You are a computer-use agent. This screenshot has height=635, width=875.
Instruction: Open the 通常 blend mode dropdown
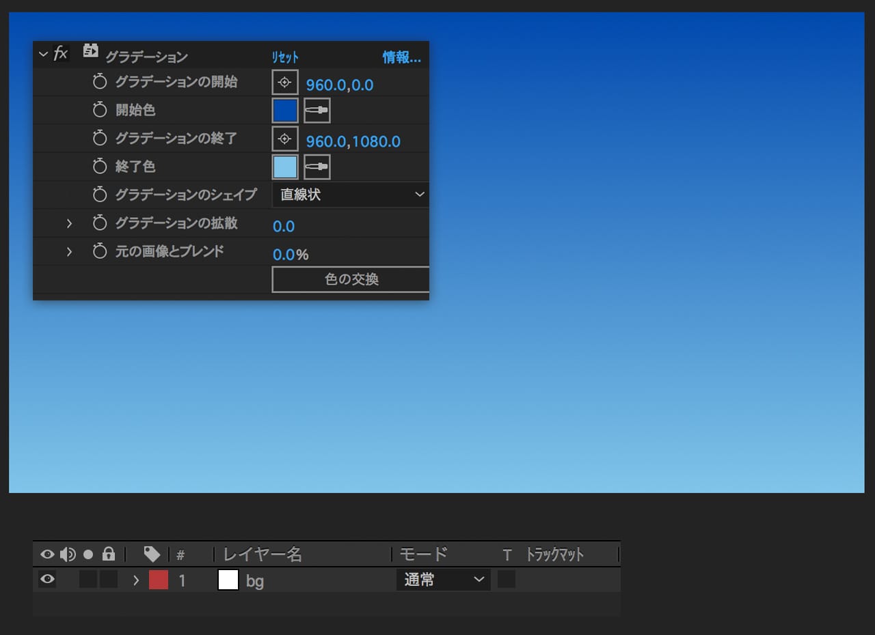(443, 580)
